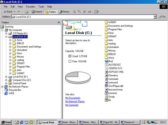This screenshot has height=125, width=168.
Task: Click the Back navigation button
Action: (x=8, y=12)
